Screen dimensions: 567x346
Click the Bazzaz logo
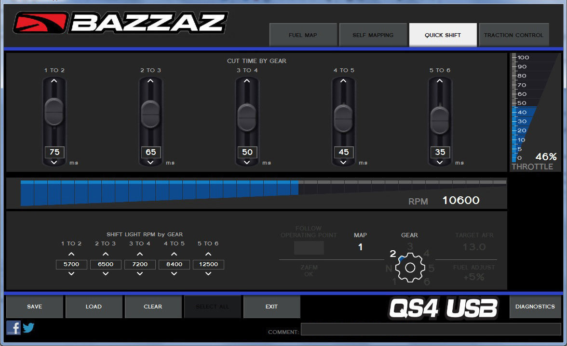(121, 23)
